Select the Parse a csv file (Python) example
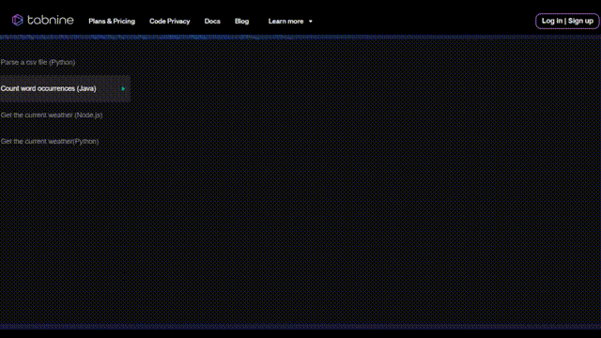 coord(38,62)
